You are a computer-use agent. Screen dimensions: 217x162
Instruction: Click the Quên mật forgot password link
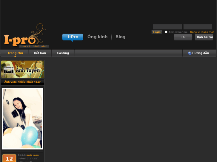tap(207, 32)
